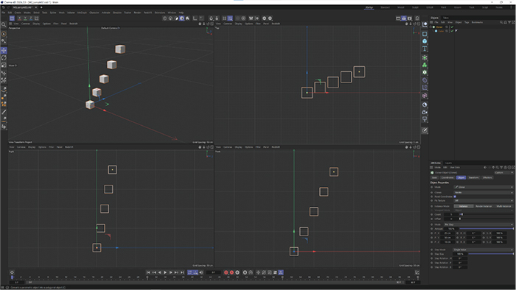Viewport: 516px width, 290px height.
Task: Toggle Cube green enable checkmark
Action: tap(452, 31)
